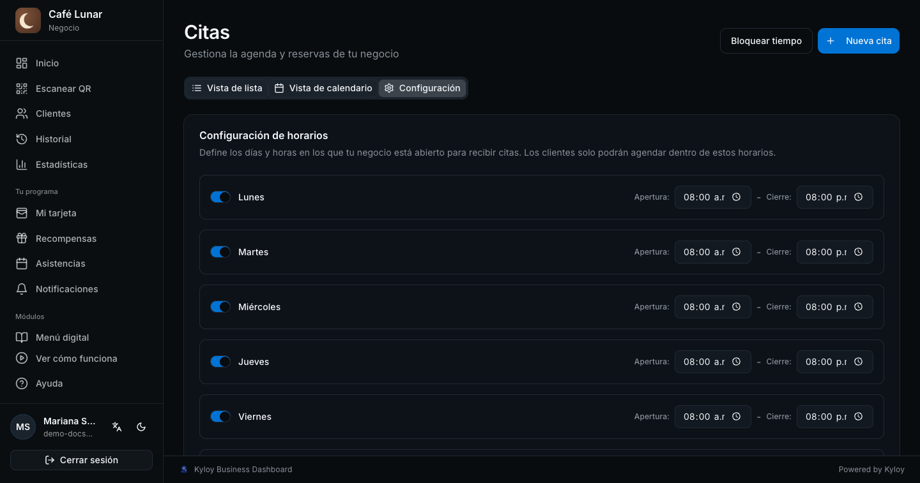Switch to Vista de calendario tab

point(323,88)
